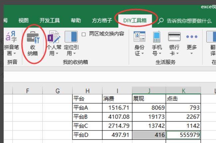Select column F header
Image resolution: width=216 pixels, height=143 pixels.
28,90
